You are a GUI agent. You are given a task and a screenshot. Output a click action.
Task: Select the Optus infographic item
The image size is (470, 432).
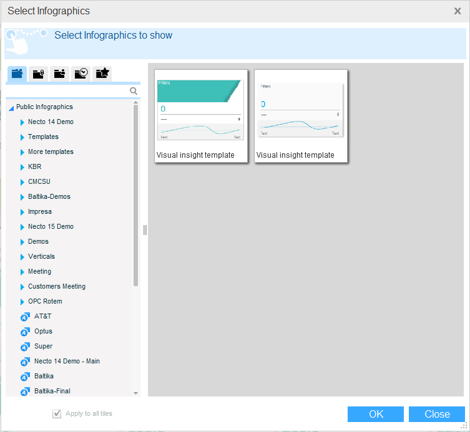point(43,331)
